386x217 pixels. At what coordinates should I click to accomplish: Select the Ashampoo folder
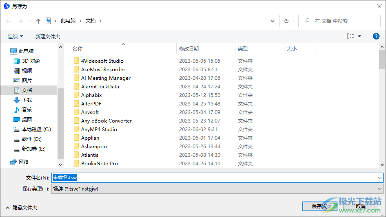(x=90, y=147)
